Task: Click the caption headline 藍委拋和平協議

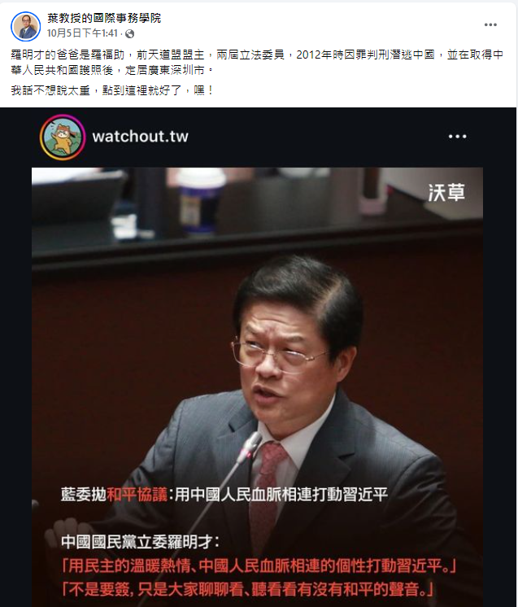Action: coord(224,495)
